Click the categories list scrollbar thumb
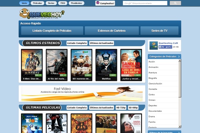 [x=180, y=79]
